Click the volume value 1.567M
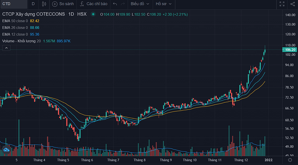 point(49,41)
